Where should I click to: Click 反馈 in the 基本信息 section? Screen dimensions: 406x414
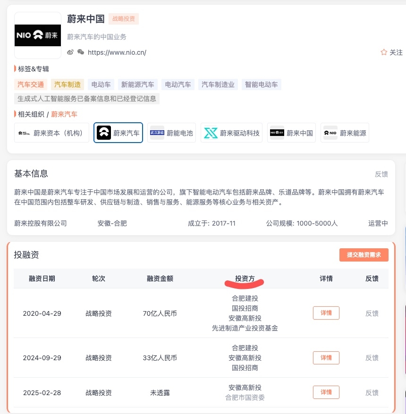pyautogui.click(x=381, y=174)
